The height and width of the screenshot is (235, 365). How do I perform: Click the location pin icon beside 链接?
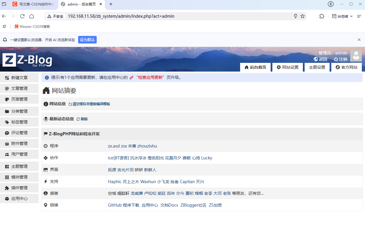[45, 205]
